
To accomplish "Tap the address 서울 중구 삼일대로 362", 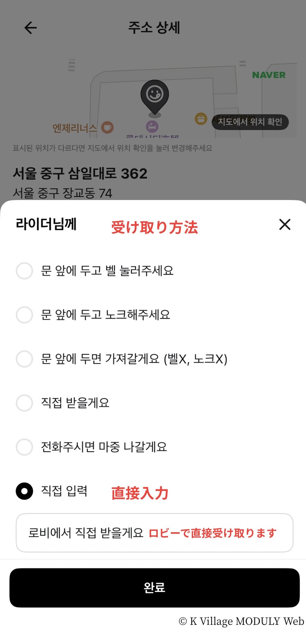I will coord(80,173).
